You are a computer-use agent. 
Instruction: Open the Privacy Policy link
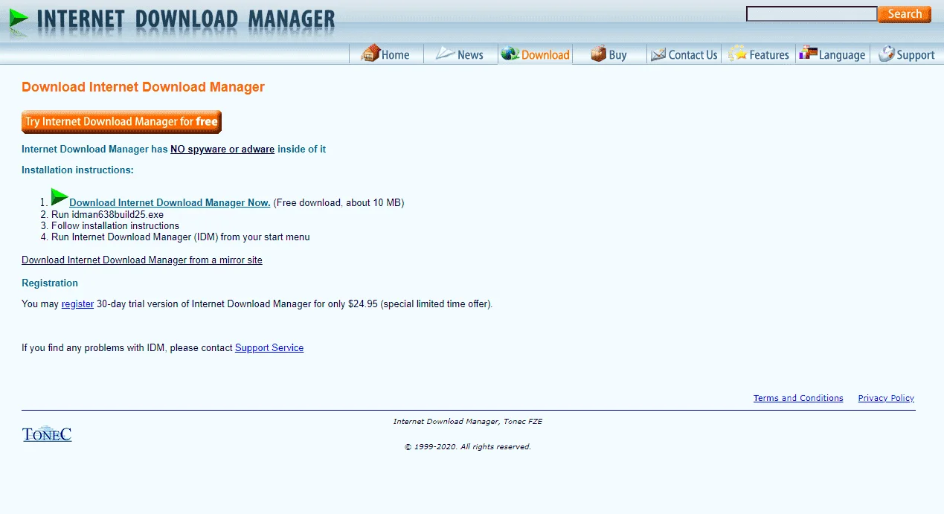pyautogui.click(x=886, y=399)
